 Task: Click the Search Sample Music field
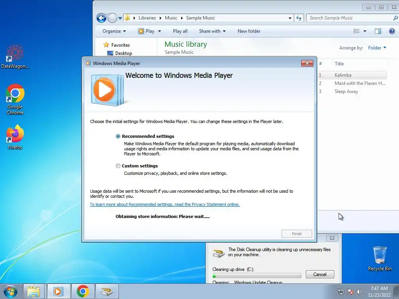(349, 18)
